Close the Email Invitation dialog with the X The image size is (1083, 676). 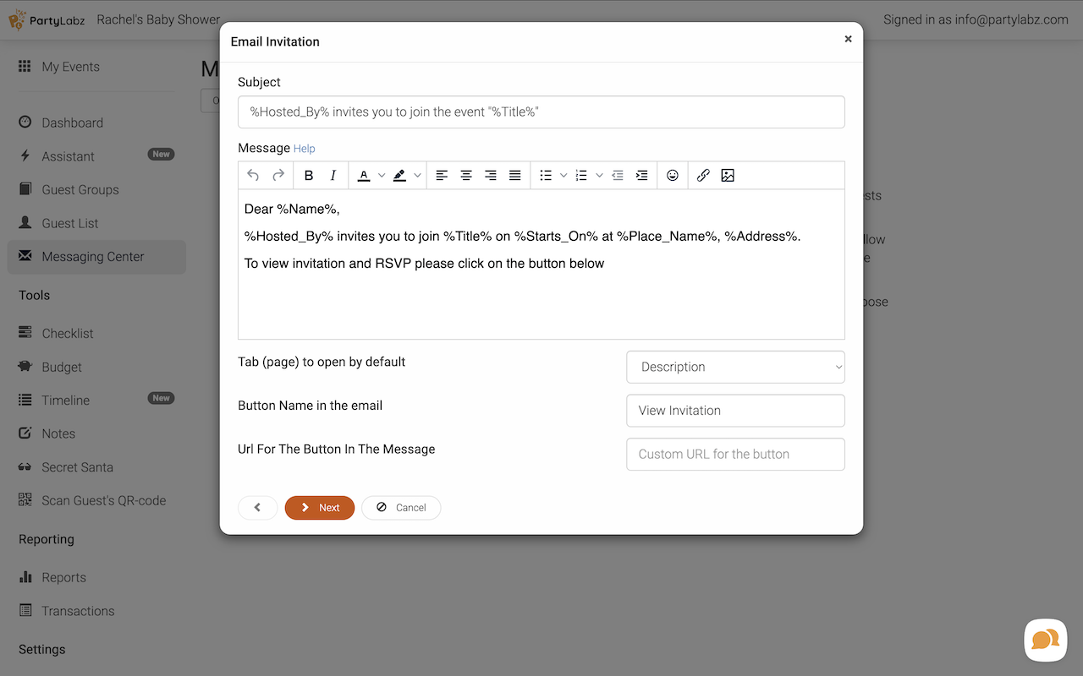click(x=848, y=39)
